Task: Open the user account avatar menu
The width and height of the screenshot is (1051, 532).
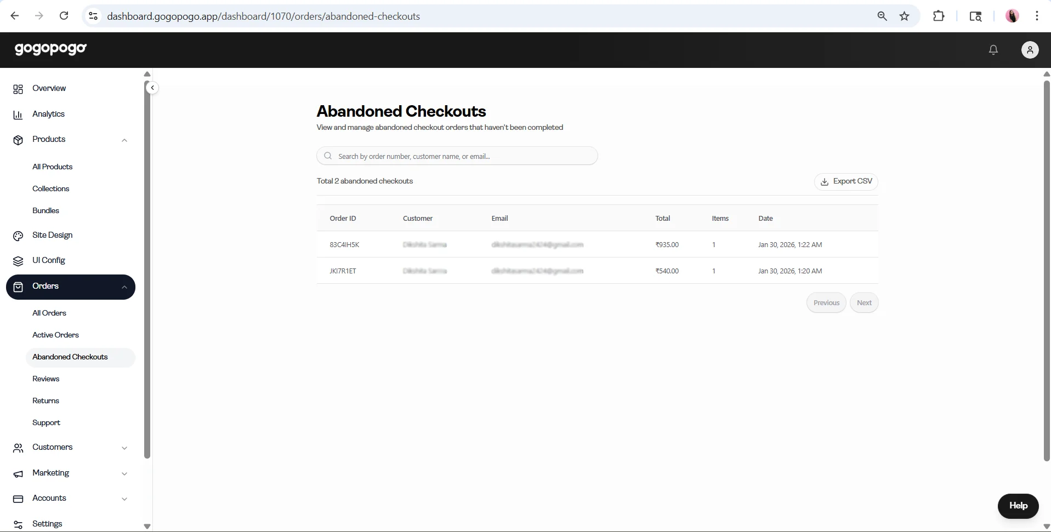Action: click(1030, 50)
